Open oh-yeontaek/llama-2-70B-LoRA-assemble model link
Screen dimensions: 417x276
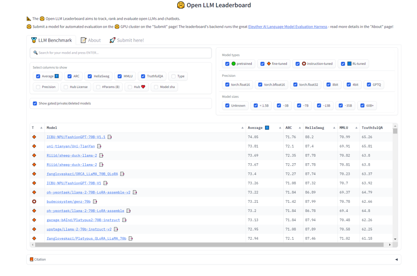[85, 211]
